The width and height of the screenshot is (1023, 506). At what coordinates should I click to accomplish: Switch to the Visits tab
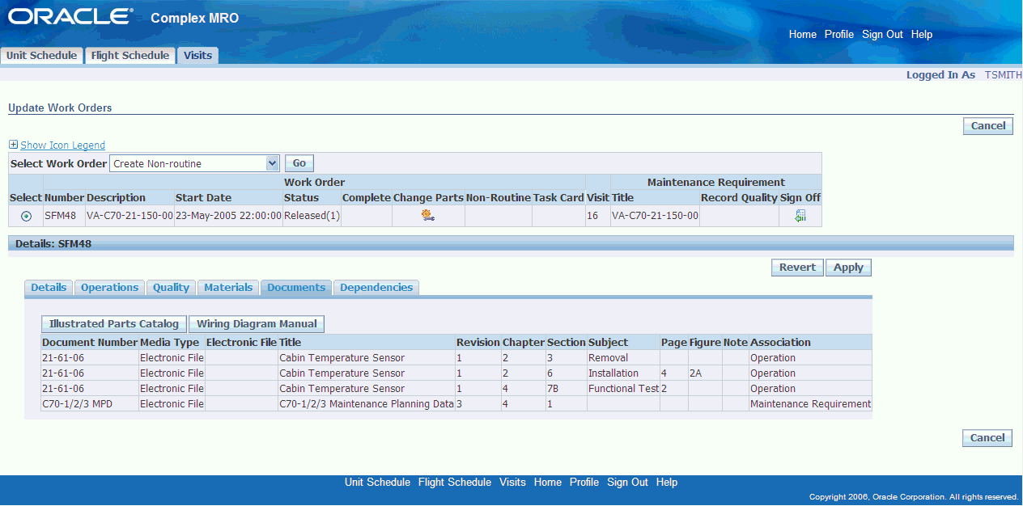[x=197, y=56]
